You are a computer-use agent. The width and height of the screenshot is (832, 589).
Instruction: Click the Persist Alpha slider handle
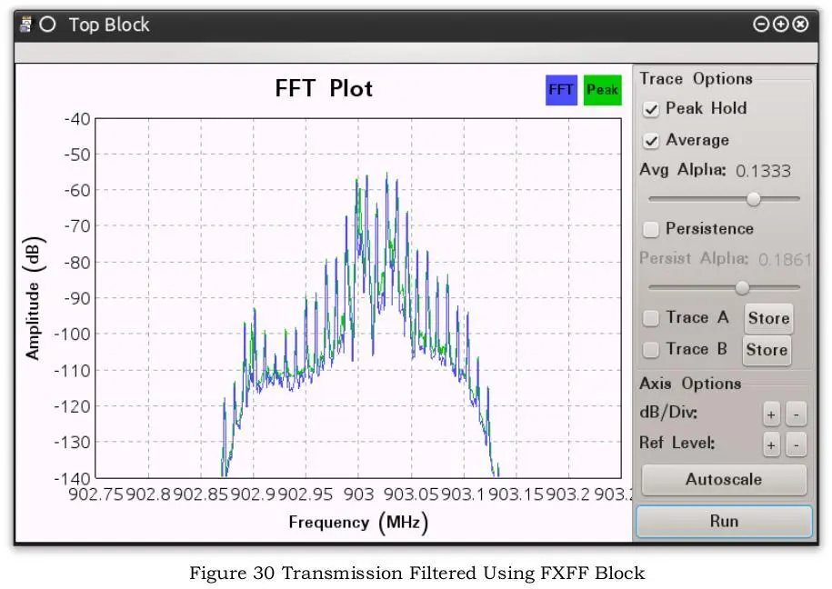742,287
